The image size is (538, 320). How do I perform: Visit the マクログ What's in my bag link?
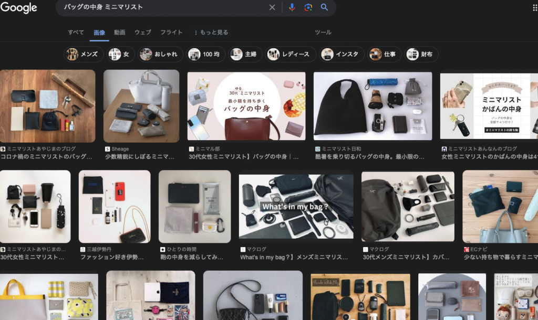(x=293, y=257)
